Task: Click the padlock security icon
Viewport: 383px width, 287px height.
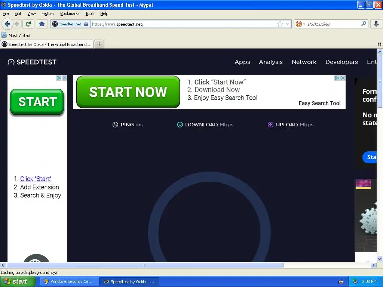Action: (86, 24)
